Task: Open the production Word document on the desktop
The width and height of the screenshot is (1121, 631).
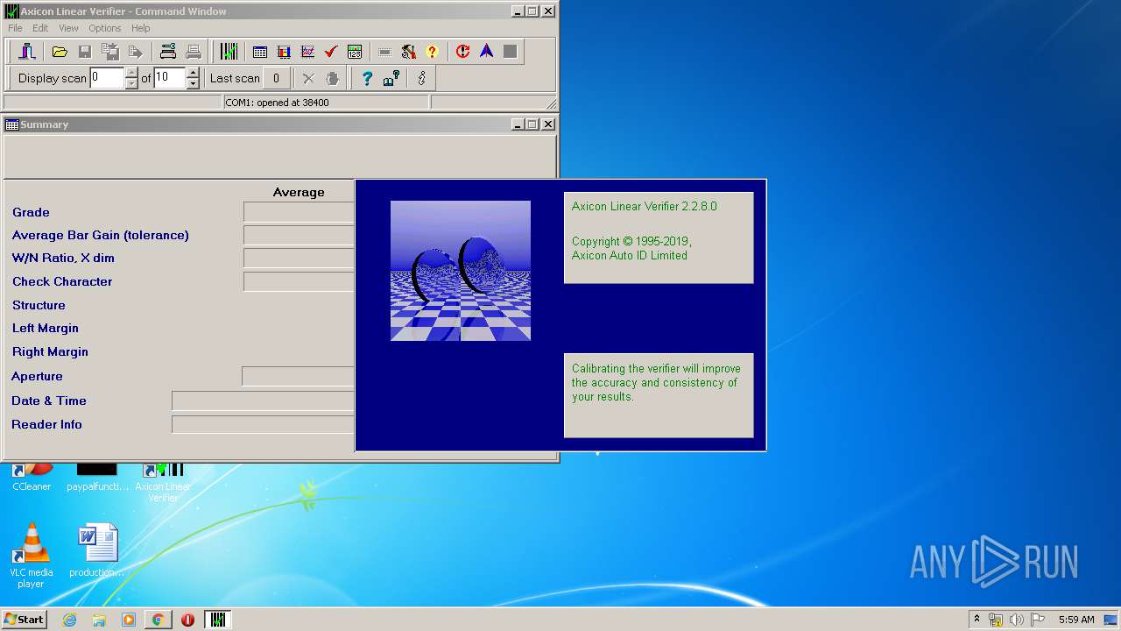Action: click(x=97, y=550)
